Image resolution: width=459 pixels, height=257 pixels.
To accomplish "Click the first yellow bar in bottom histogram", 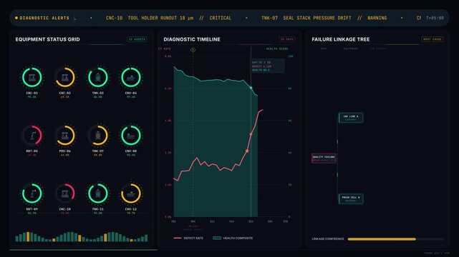I will coord(28,236).
